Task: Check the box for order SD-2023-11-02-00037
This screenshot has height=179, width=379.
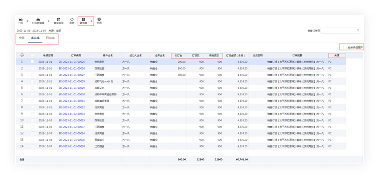Action: point(32,127)
